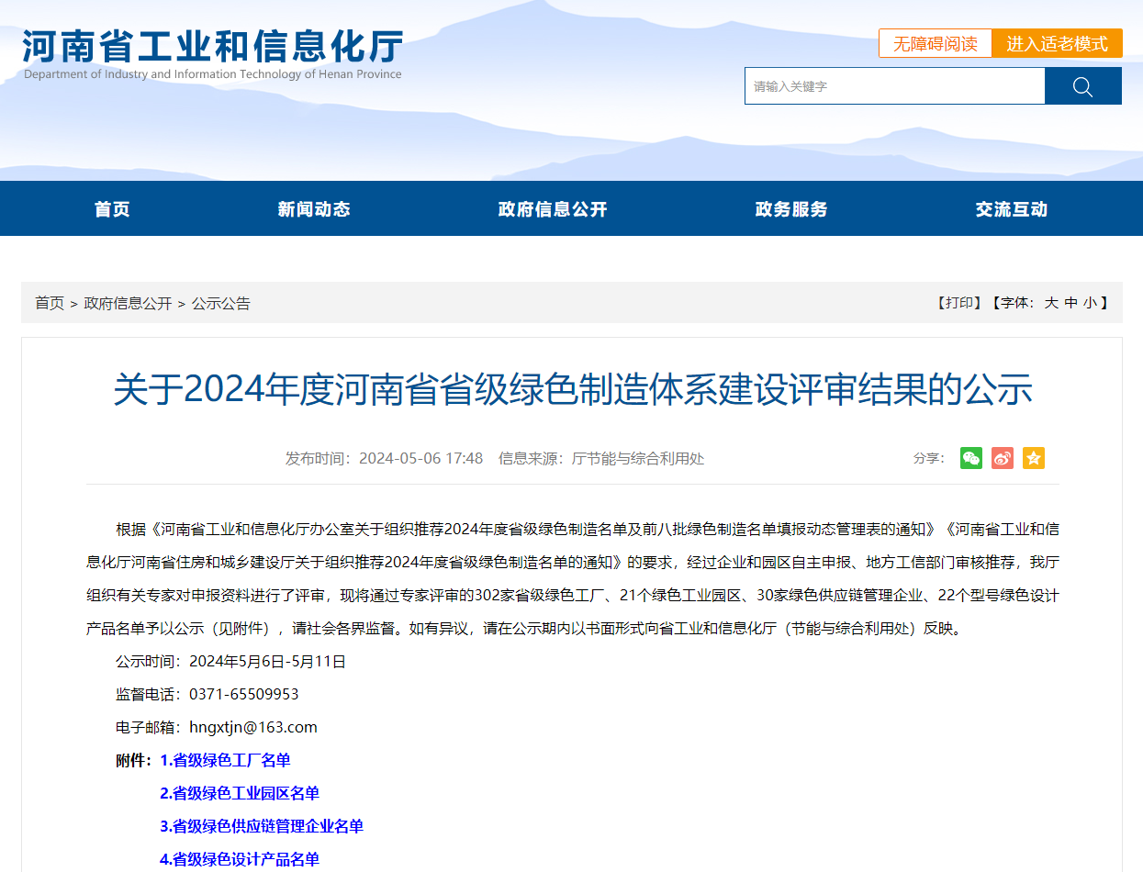1143x872 pixels.
Task: Set font size to 小
Action: [x=1089, y=302]
